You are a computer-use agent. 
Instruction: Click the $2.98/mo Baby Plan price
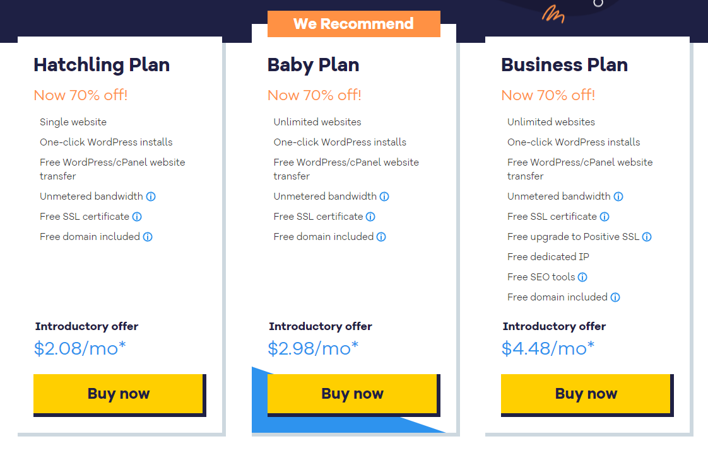[313, 349]
